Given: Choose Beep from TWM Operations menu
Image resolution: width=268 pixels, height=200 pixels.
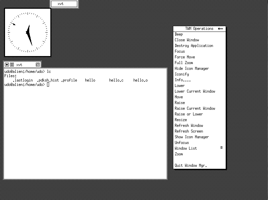Looking at the screenshot, I should 199,34.
